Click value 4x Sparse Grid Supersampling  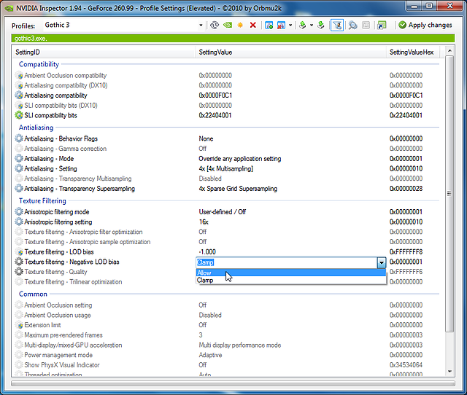(x=238, y=189)
